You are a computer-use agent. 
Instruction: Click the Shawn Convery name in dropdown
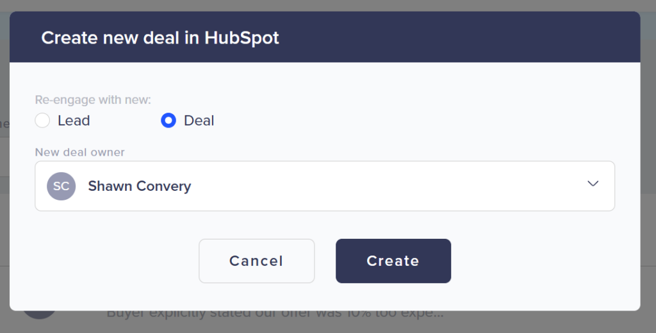(x=140, y=186)
